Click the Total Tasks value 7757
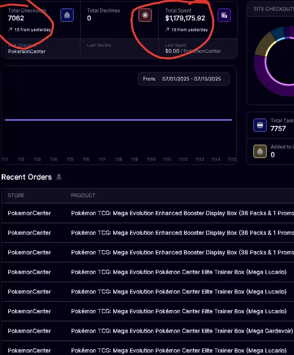294x355 pixels. (278, 128)
